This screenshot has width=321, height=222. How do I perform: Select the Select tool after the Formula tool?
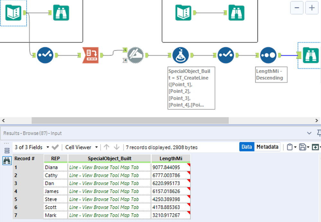[226, 55]
